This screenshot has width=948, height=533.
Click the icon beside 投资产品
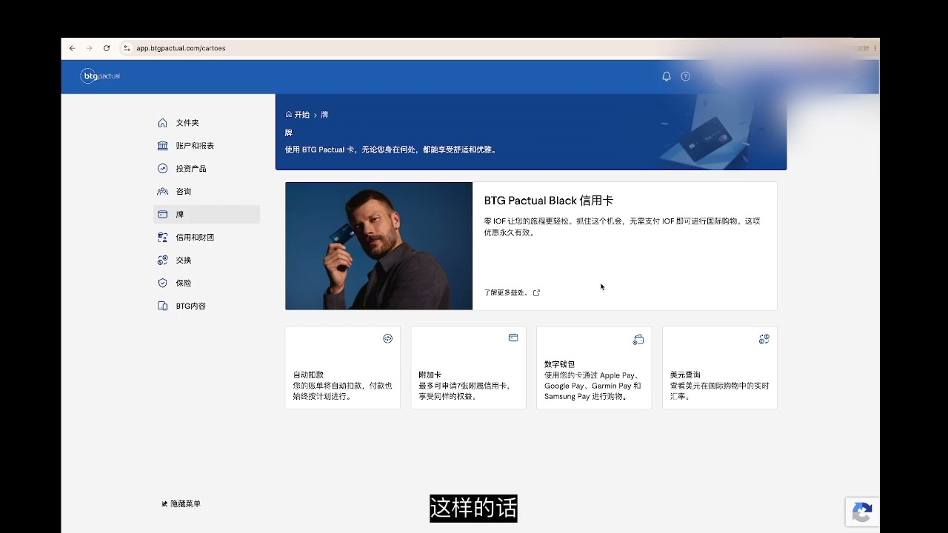163,169
